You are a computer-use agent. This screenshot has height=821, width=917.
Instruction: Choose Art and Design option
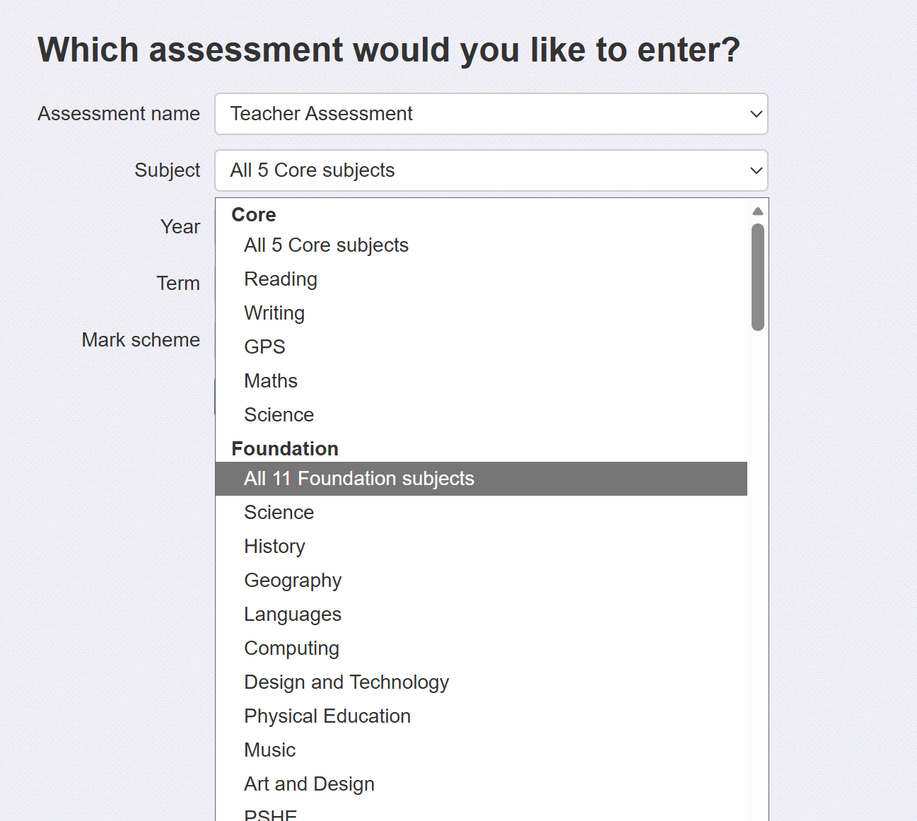[309, 784]
